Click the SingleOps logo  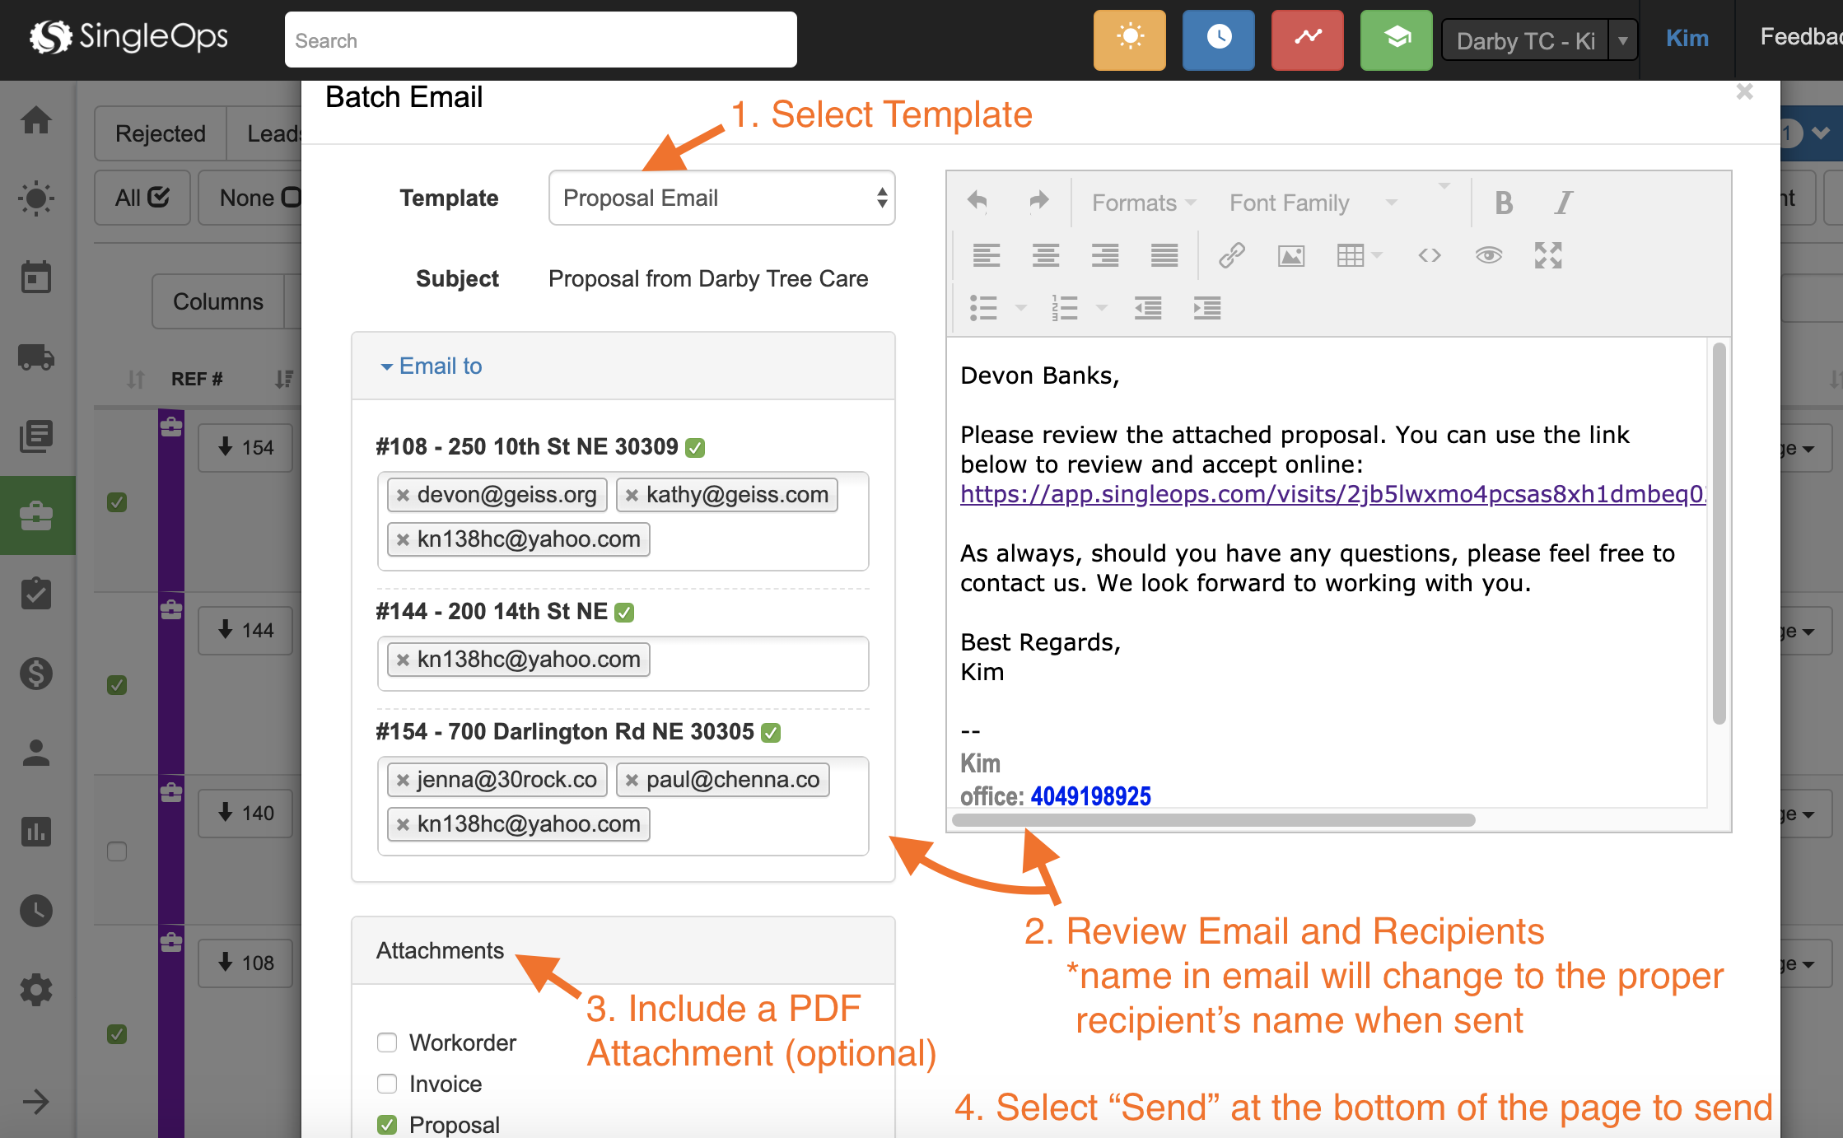click(128, 37)
